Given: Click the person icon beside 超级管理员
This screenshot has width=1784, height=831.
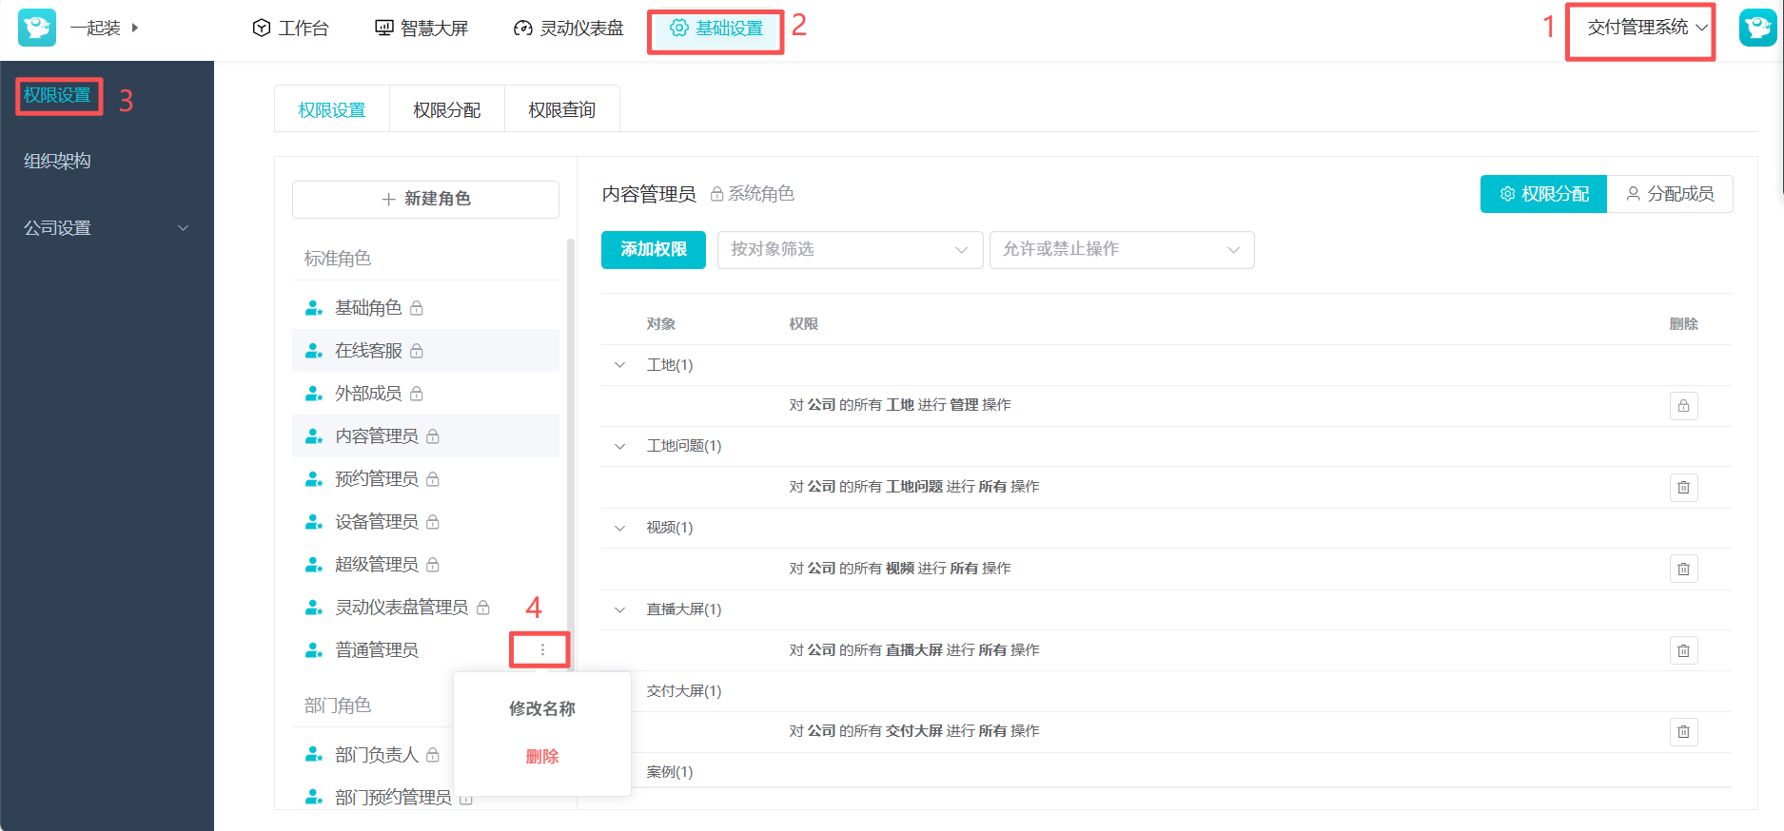Looking at the screenshot, I should 314,565.
